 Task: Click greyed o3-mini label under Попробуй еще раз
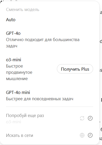coord(14,122)
